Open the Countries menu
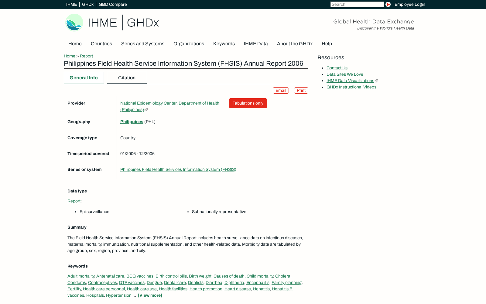 click(101, 44)
